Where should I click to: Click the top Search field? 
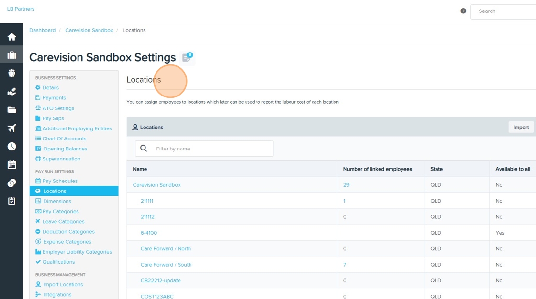point(503,11)
